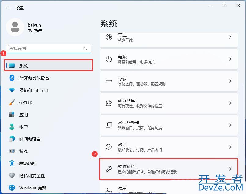Open 激活状态、订阅、产品密钥 card
This screenshot has height=194, width=246.
click(x=169, y=147)
